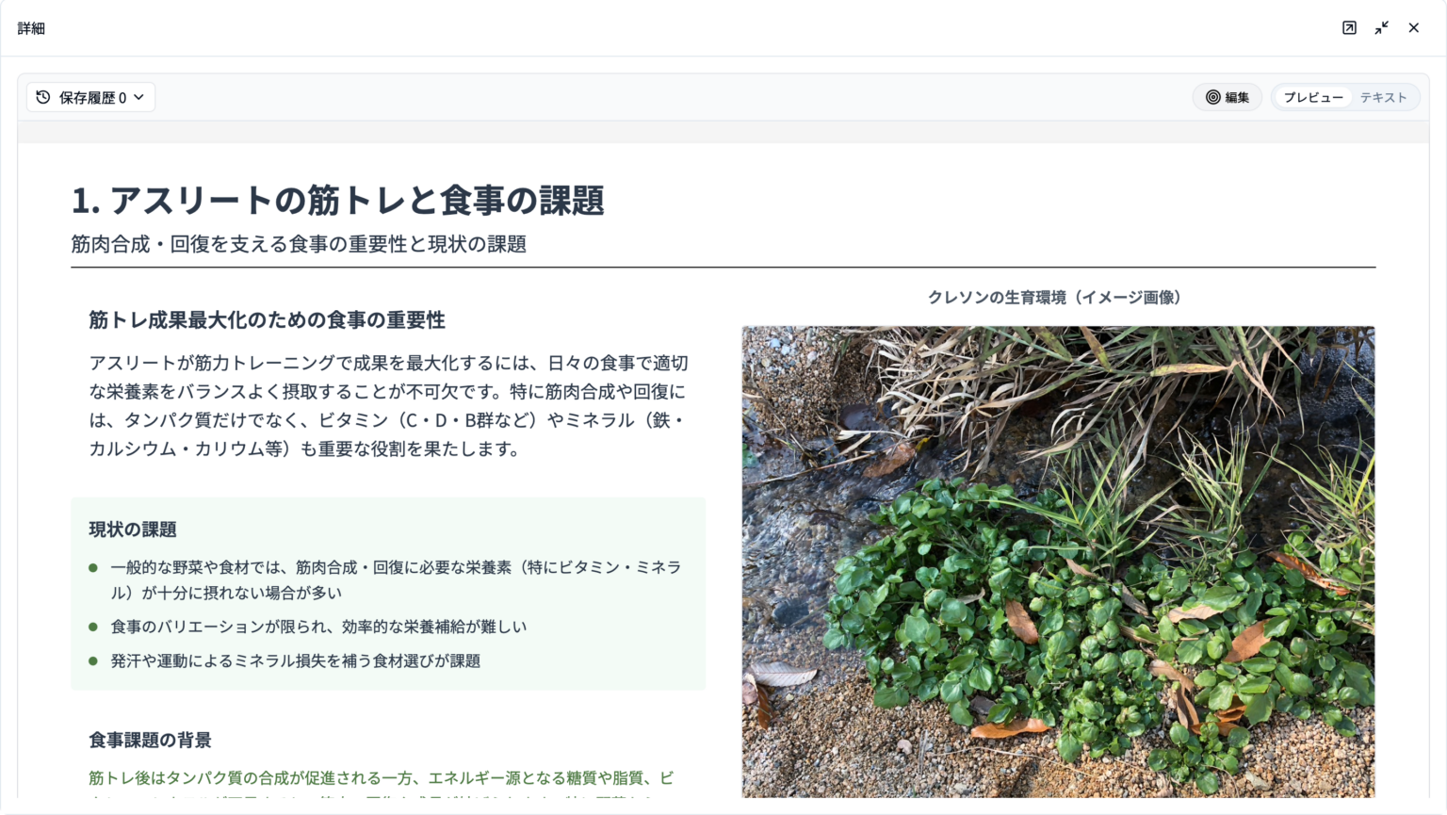Open the document in an external window

point(1348,27)
